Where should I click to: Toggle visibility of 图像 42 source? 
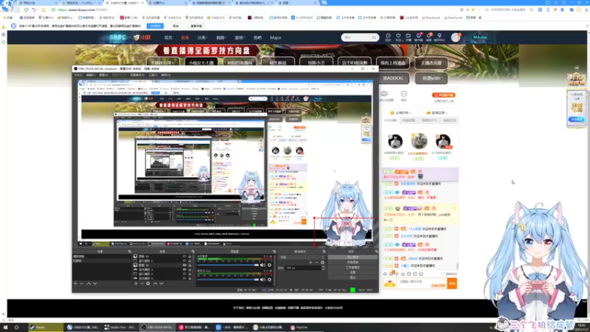[x=184, y=265]
